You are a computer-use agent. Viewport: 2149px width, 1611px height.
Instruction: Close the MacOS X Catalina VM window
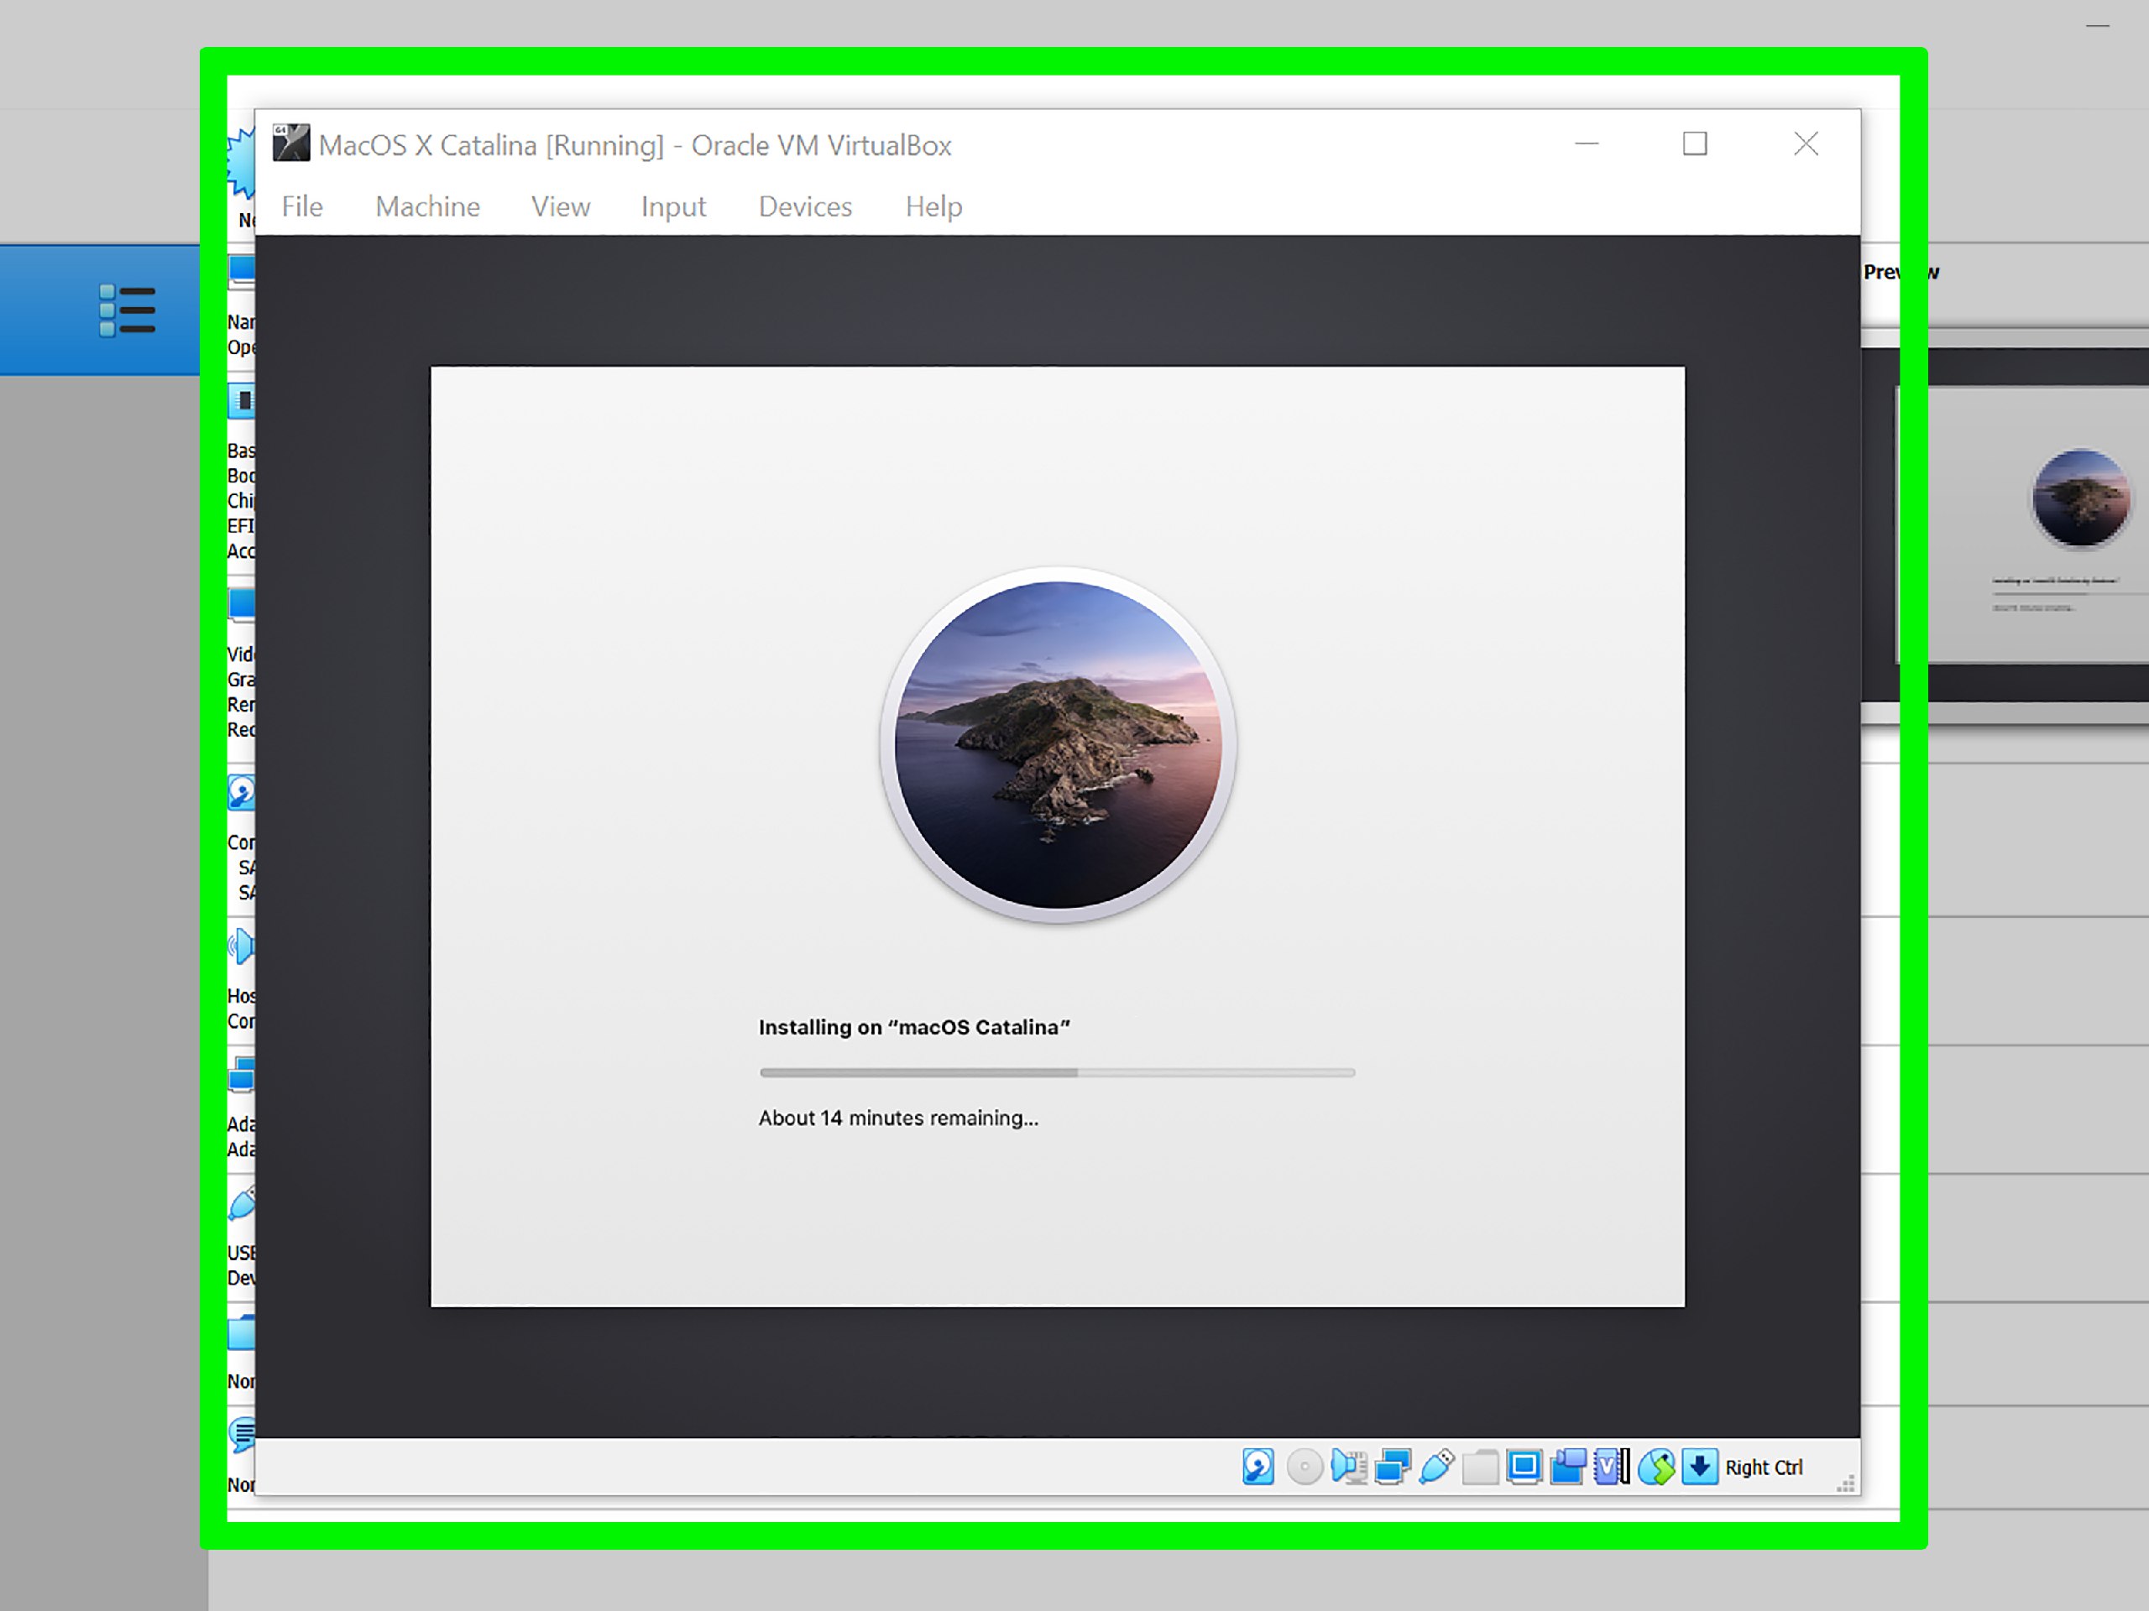point(1806,143)
